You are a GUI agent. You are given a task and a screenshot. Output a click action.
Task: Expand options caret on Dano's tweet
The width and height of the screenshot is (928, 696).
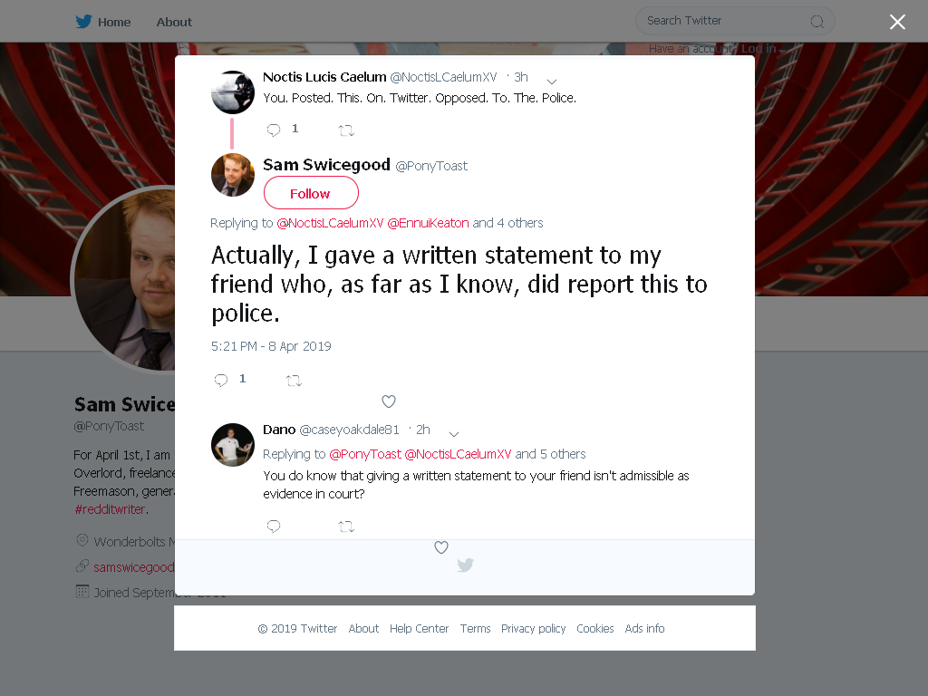[x=454, y=434]
